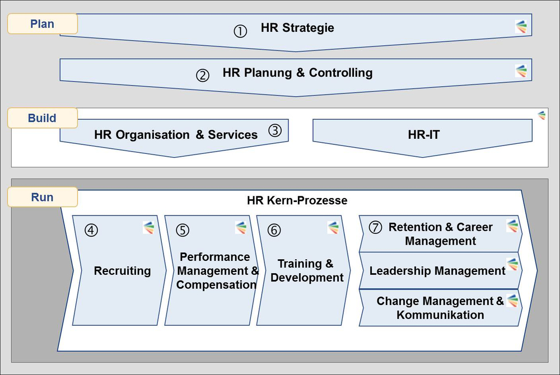Click circled number 7 next to Retention

[375, 227]
